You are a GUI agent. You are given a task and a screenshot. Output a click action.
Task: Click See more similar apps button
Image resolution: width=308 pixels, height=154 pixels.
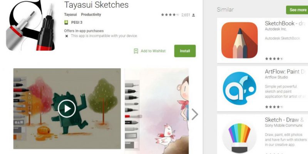tap(297, 10)
